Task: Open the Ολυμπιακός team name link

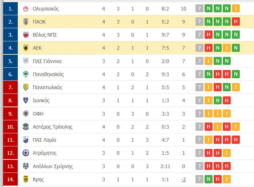Action: click(x=45, y=9)
